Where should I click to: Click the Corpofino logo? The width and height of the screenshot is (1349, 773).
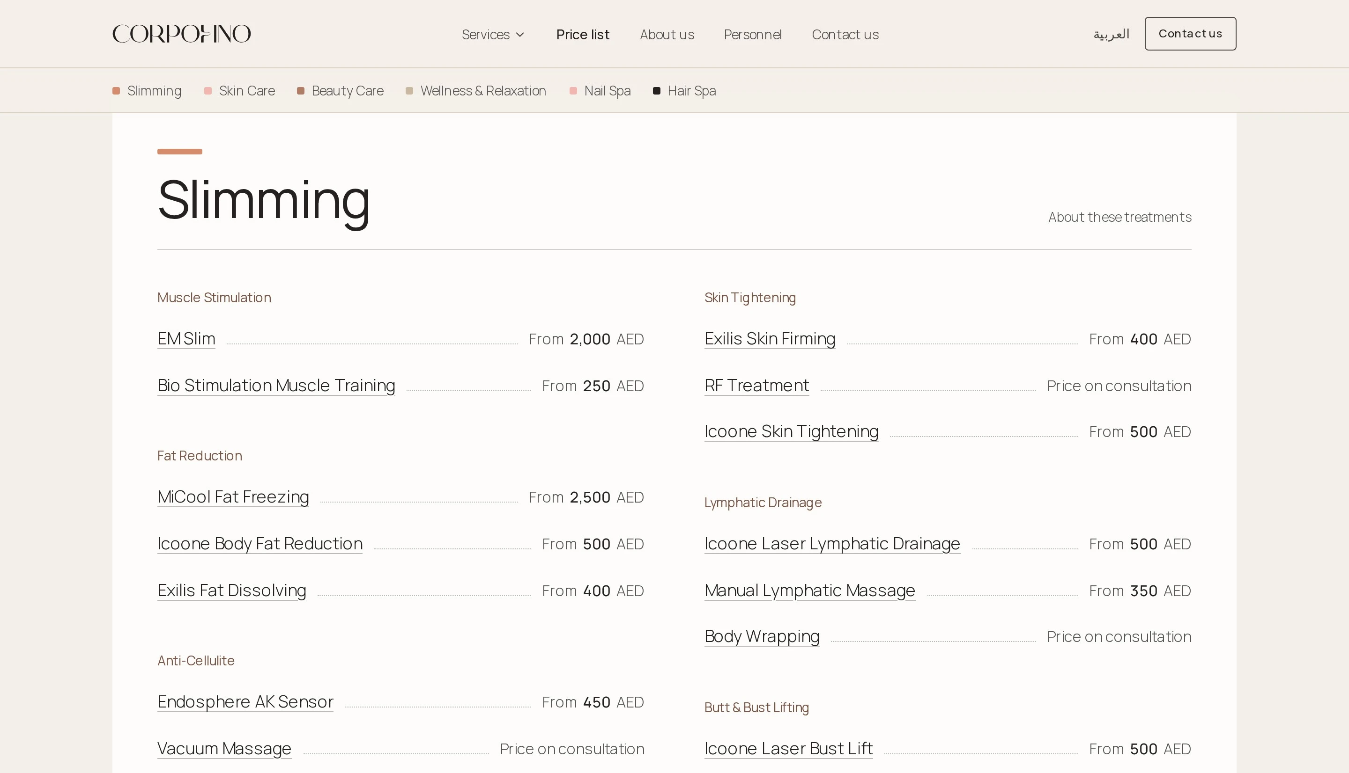coord(182,34)
